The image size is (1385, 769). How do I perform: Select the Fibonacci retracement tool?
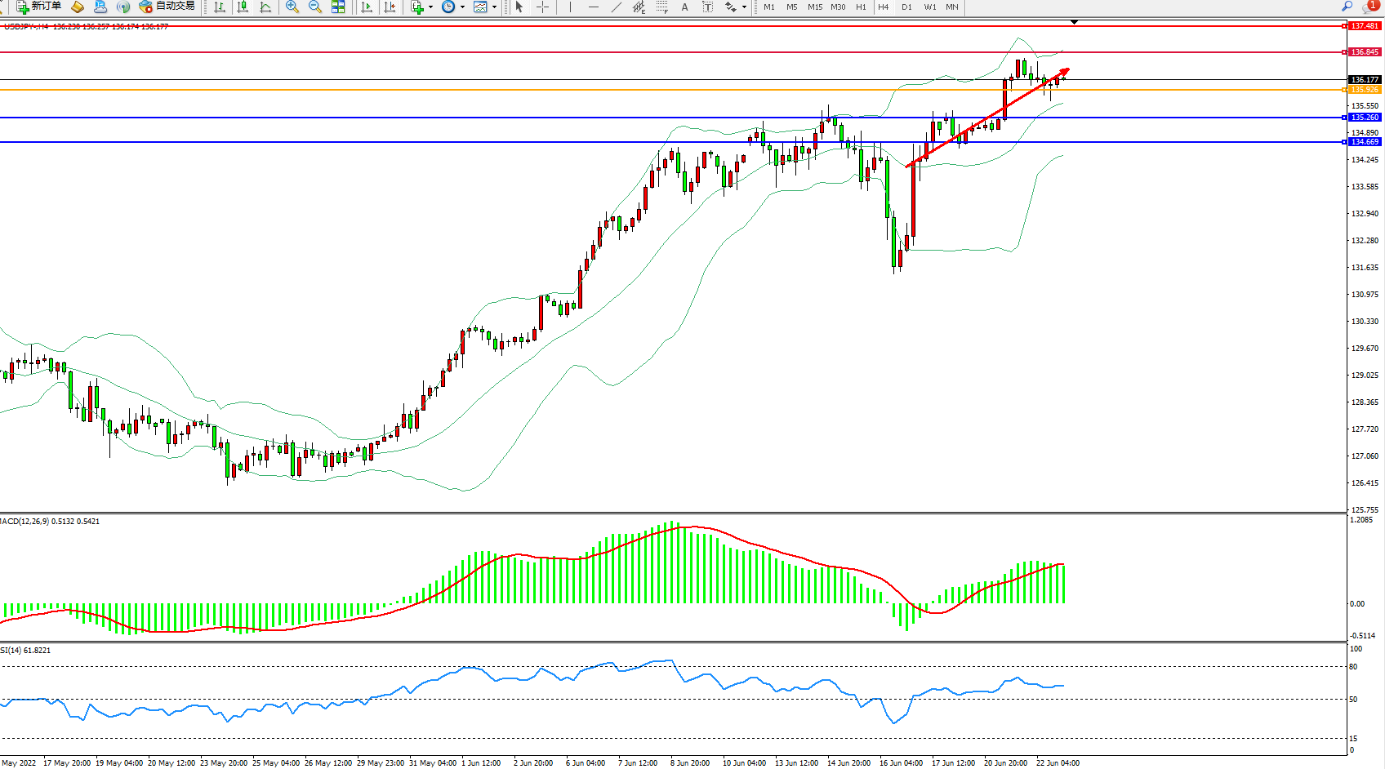click(x=661, y=7)
